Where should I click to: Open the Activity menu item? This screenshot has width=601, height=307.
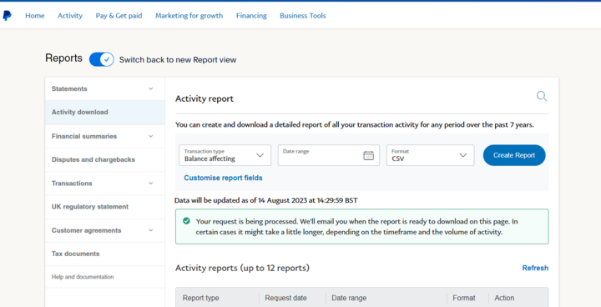70,16
